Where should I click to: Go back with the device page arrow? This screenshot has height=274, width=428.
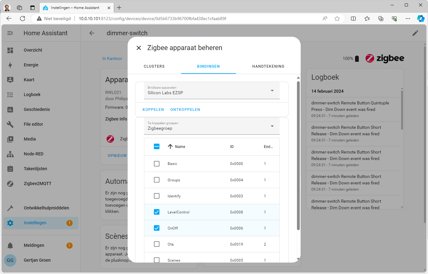(92, 33)
